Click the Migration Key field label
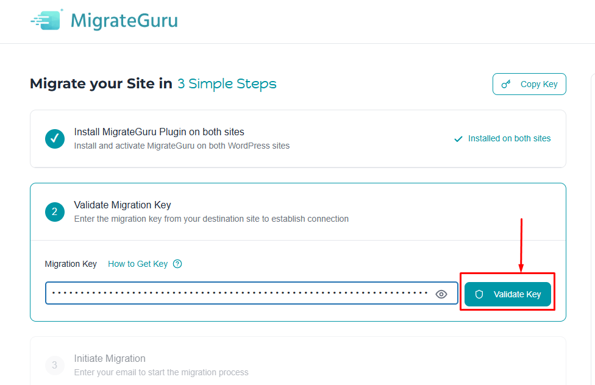This screenshot has width=595, height=385. [x=71, y=264]
